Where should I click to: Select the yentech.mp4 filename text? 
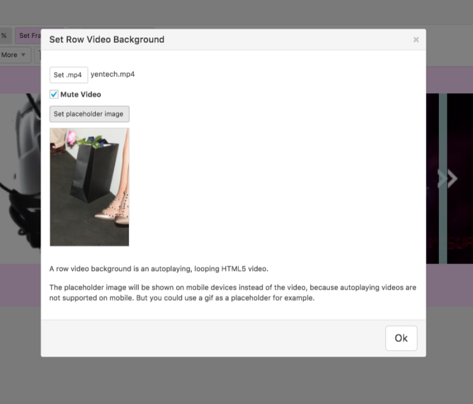coord(113,75)
